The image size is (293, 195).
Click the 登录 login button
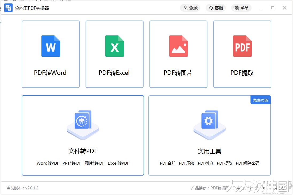coord(190,8)
